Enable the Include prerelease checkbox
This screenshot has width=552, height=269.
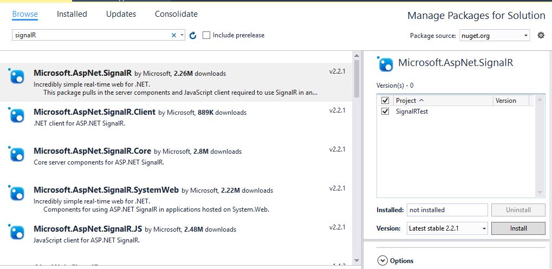[x=206, y=35]
